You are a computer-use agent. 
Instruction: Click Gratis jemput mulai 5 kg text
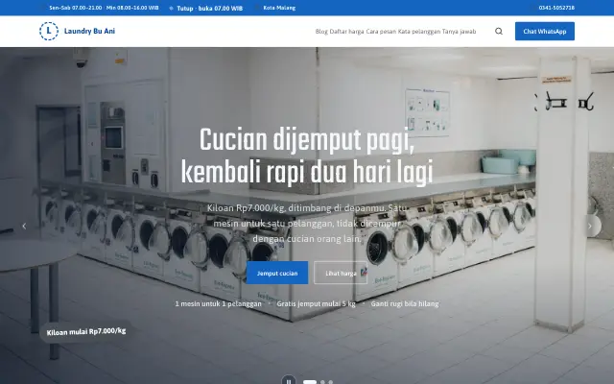click(x=316, y=303)
